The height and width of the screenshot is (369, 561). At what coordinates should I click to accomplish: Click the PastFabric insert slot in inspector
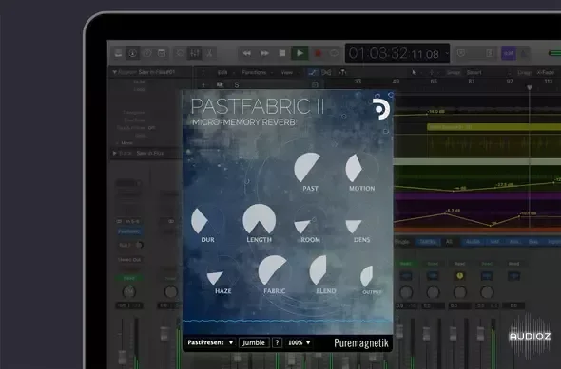click(x=128, y=231)
